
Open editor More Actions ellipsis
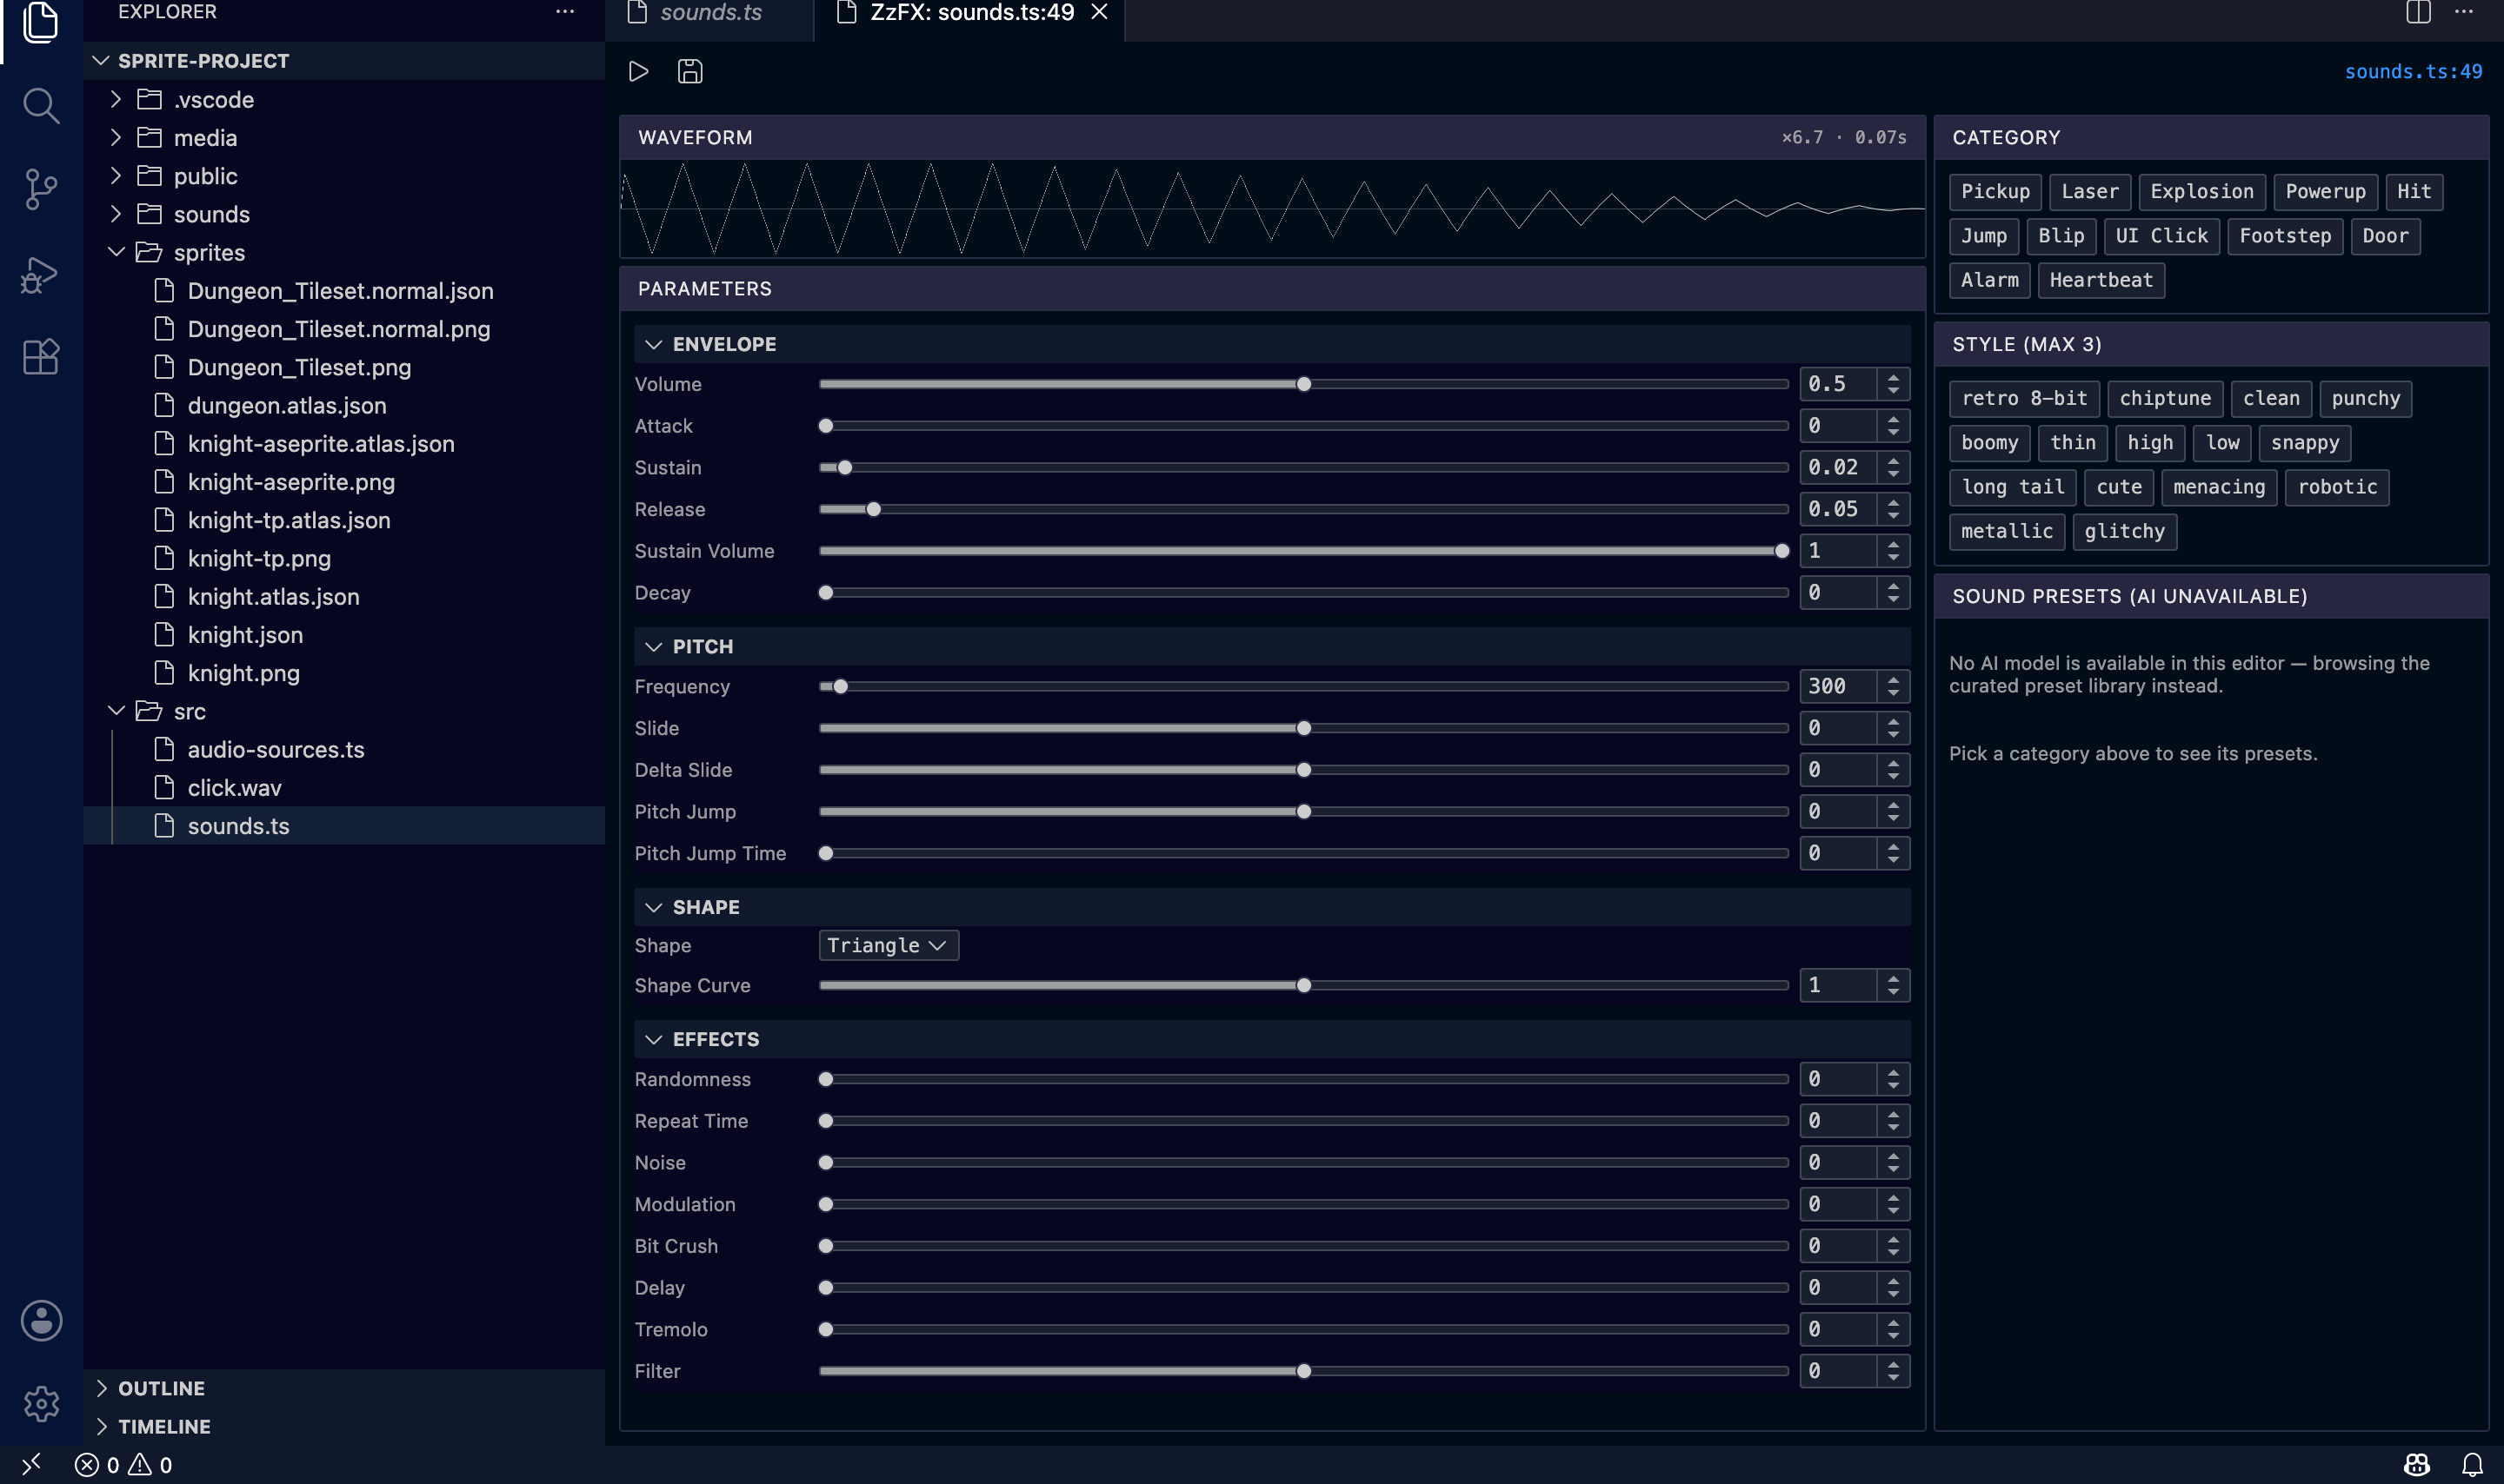pyautogui.click(x=2464, y=12)
